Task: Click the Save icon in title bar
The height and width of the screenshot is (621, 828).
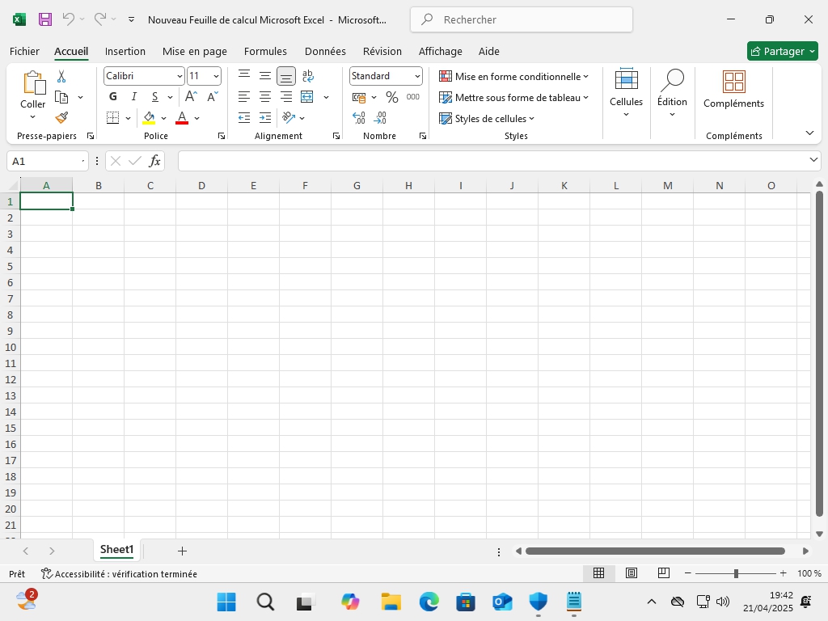Action: [x=45, y=19]
